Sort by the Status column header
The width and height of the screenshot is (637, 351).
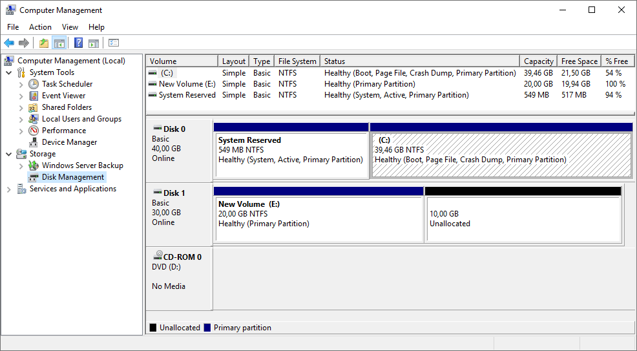point(420,61)
